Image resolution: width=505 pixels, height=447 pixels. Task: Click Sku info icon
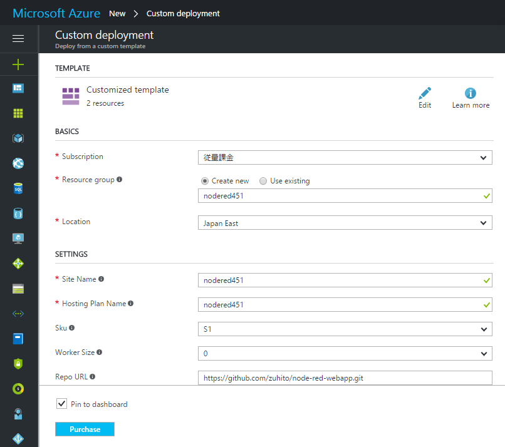pos(72,327)
